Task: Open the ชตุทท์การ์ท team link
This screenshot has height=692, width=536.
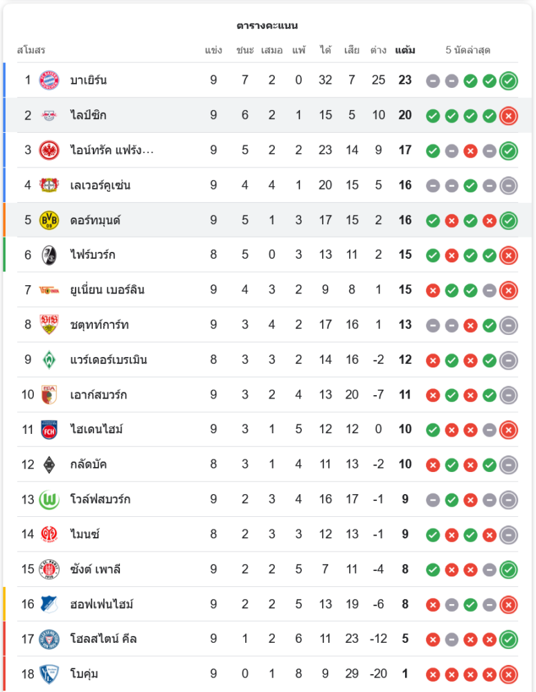Action: click(99, 325)
